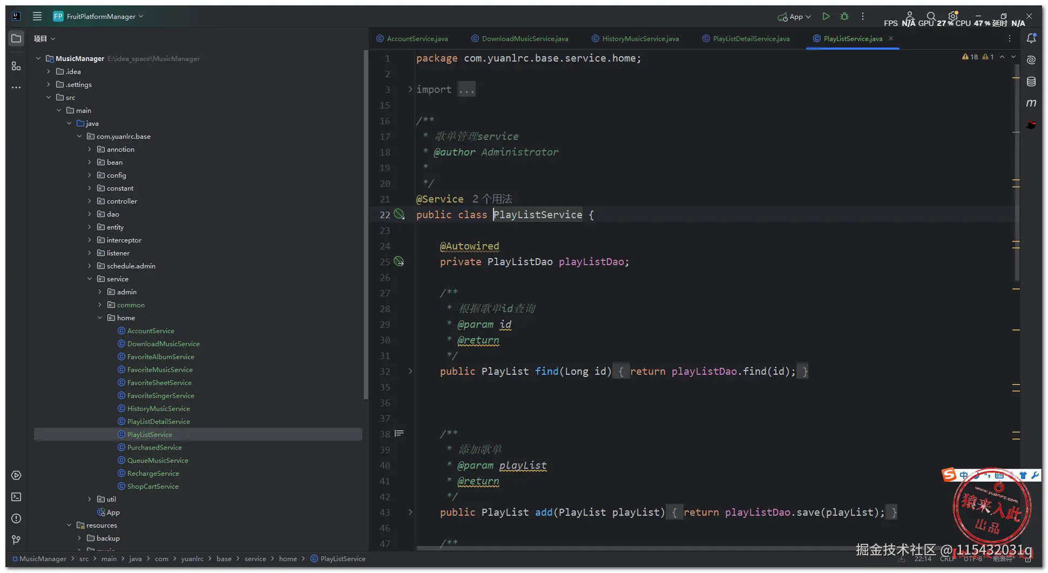
Task: Switch to PlayListDetailService.java tab
Action: point(746,38)
